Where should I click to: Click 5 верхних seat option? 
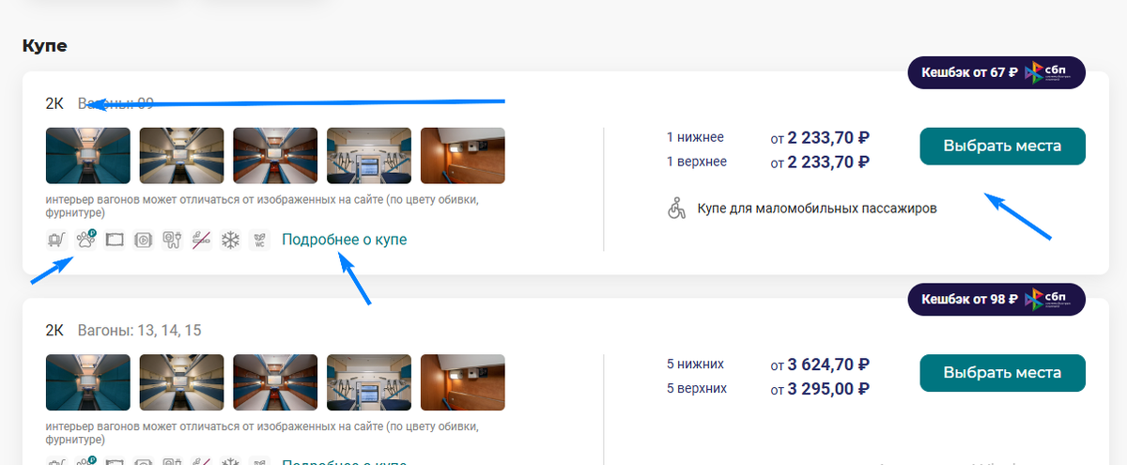pos(696,388)
